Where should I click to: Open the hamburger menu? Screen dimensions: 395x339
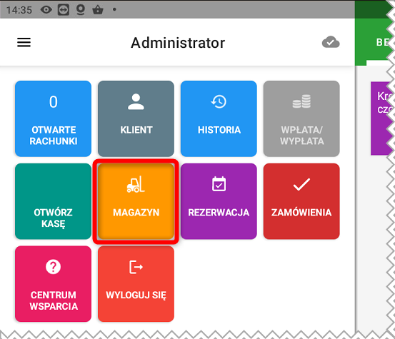(24, 42)
